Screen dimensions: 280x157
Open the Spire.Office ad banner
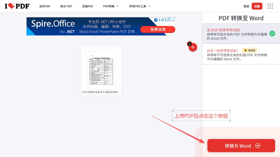click(101, 26)
